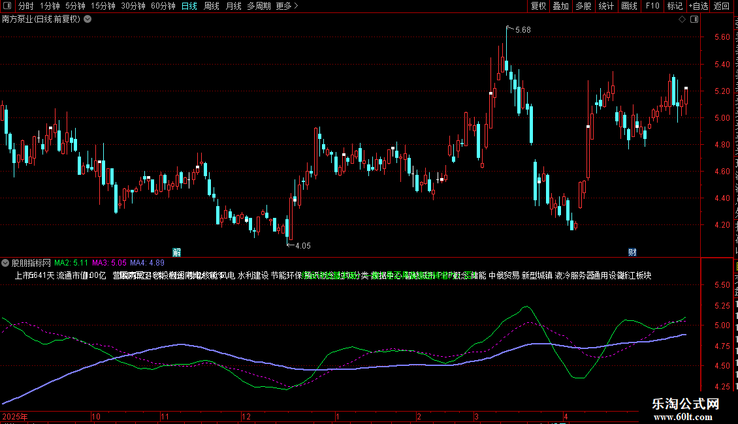Select the 15分钟 period tab
This screenshot has height=424, width=738.
[103, 6]
